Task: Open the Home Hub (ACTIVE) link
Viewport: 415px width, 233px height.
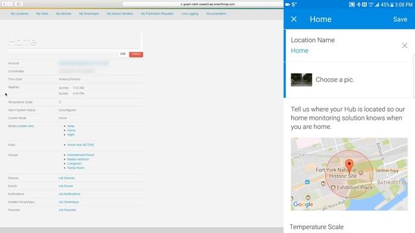Action: click(x=80, y=145)
